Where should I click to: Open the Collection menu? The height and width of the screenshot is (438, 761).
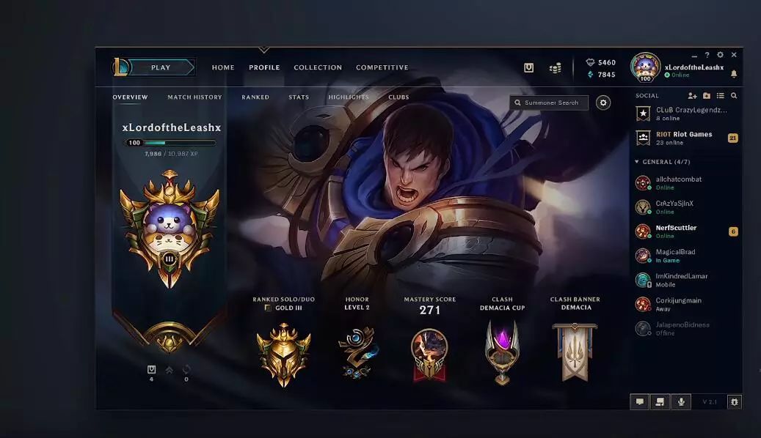(x=318, y=67)
